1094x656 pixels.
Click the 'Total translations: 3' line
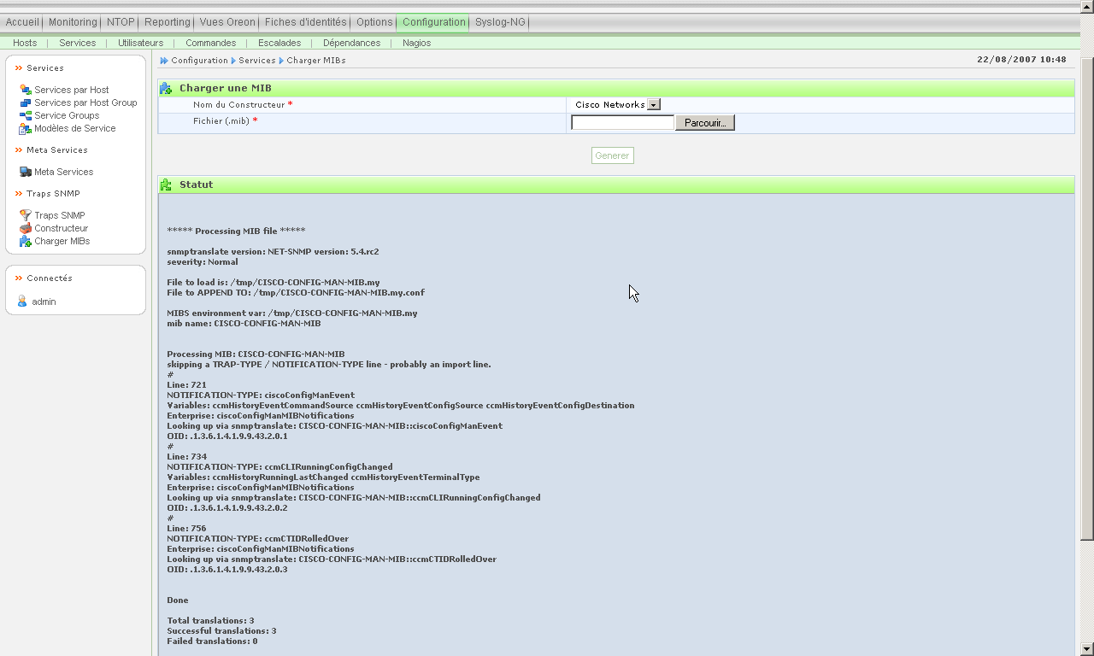(210, 621)
